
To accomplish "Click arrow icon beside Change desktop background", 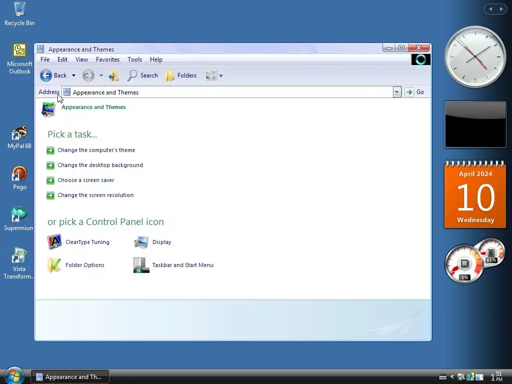I will tap(50, 165).
